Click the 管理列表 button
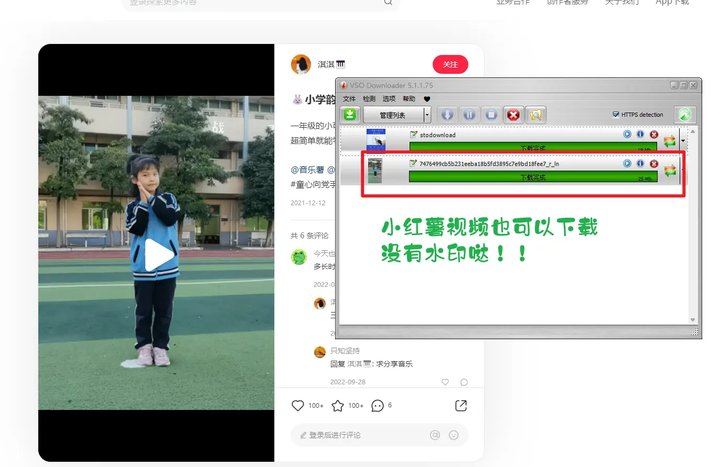This screenshot has height=467, width=719. [x=393, y=115]
